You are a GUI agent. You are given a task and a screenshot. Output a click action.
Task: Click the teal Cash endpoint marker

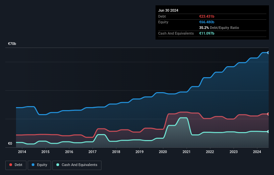268,132
